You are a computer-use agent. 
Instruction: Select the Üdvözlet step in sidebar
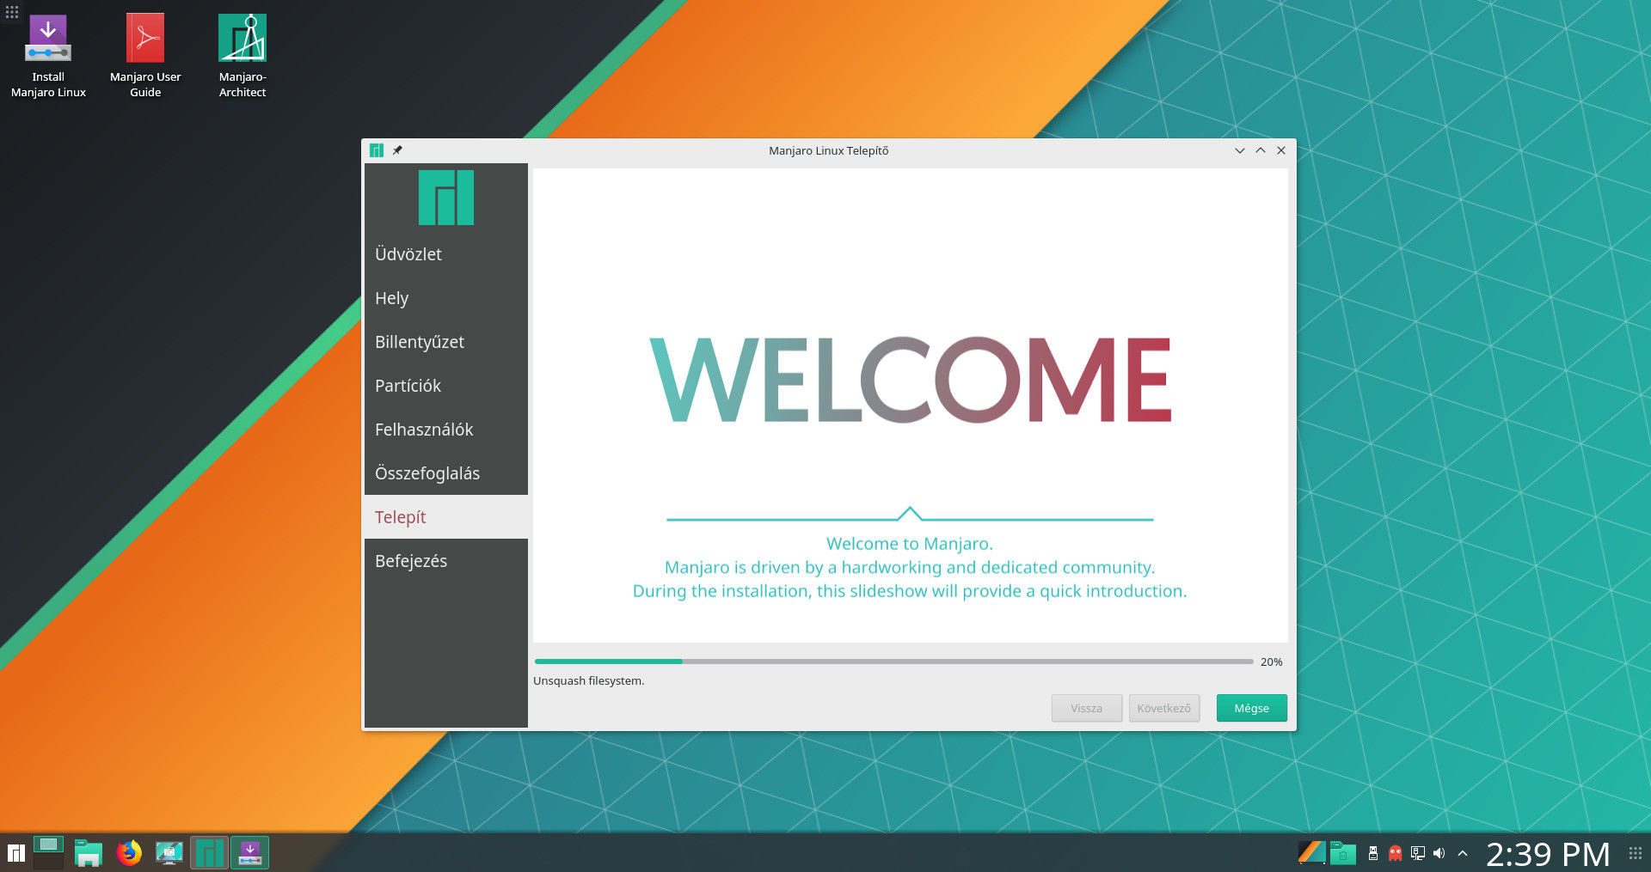446,254
